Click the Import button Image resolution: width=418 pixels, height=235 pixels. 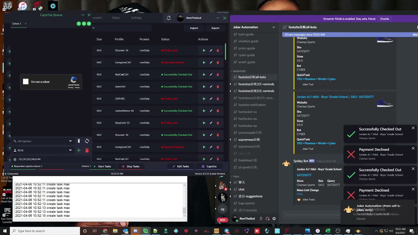tap(194, 28)
